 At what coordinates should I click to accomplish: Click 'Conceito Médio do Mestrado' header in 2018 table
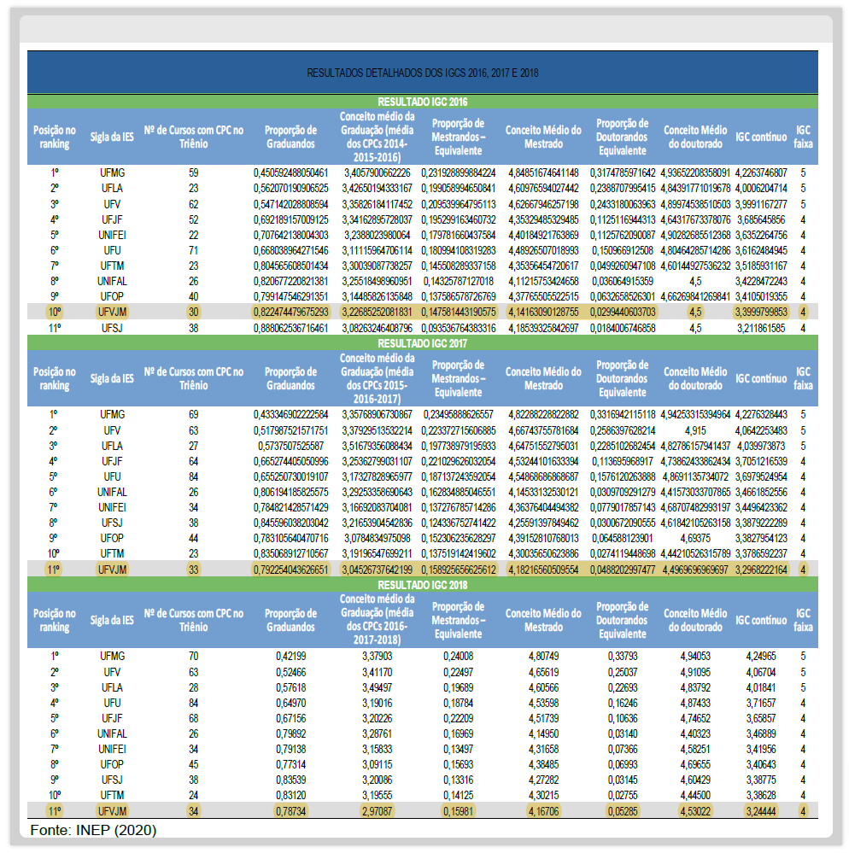click(543, 621)
